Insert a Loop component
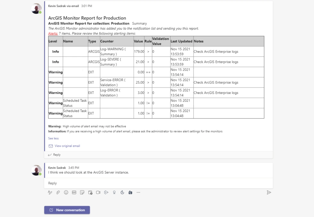Screen dimensions: 314x217 coord(130,192)
